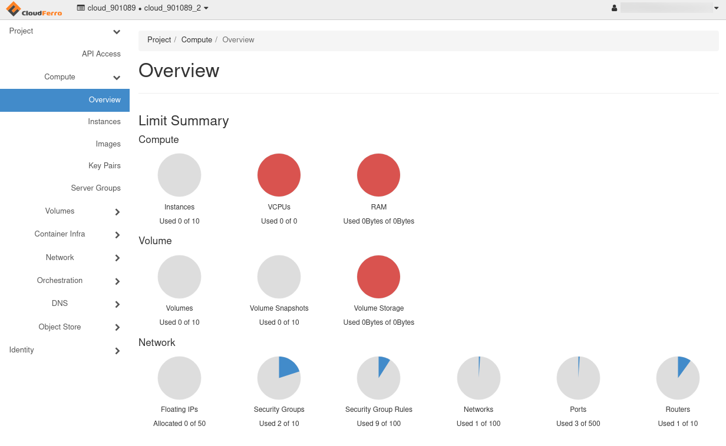Viewport: 726px width, 446px height.
Task: Click the Security Group Rules pie chart
Action: (378, 378)
